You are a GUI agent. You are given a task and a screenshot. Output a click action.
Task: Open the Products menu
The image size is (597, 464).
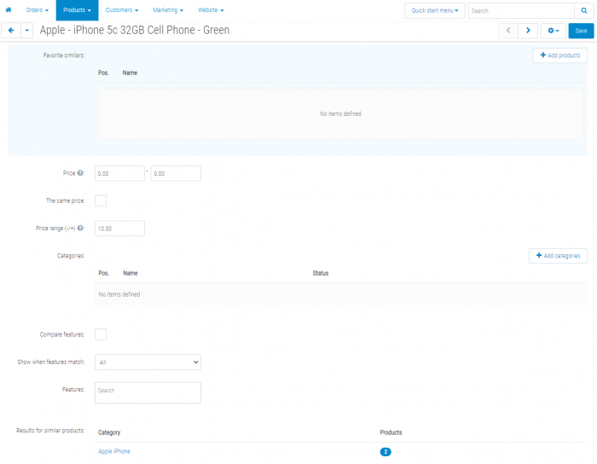[x=77, y=10]
